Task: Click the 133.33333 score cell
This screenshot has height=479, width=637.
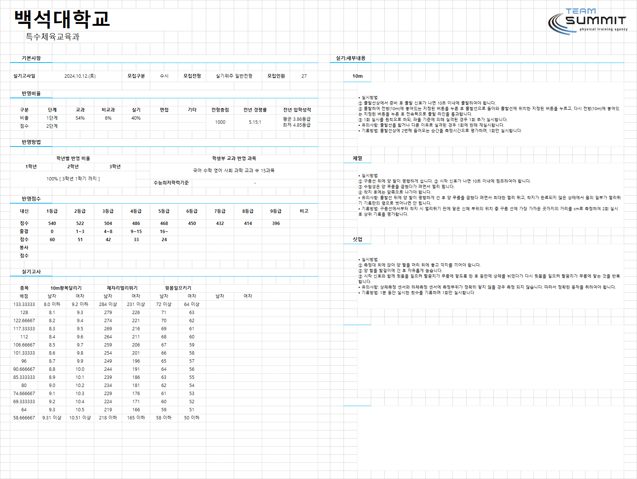Action: point(24,304)
